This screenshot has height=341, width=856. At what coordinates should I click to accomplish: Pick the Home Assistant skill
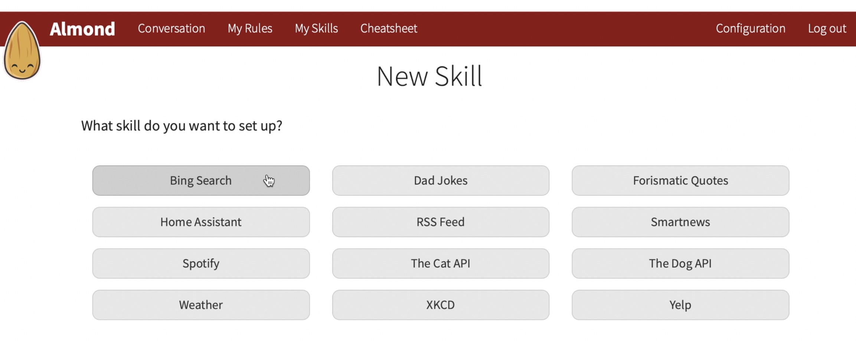201,222
